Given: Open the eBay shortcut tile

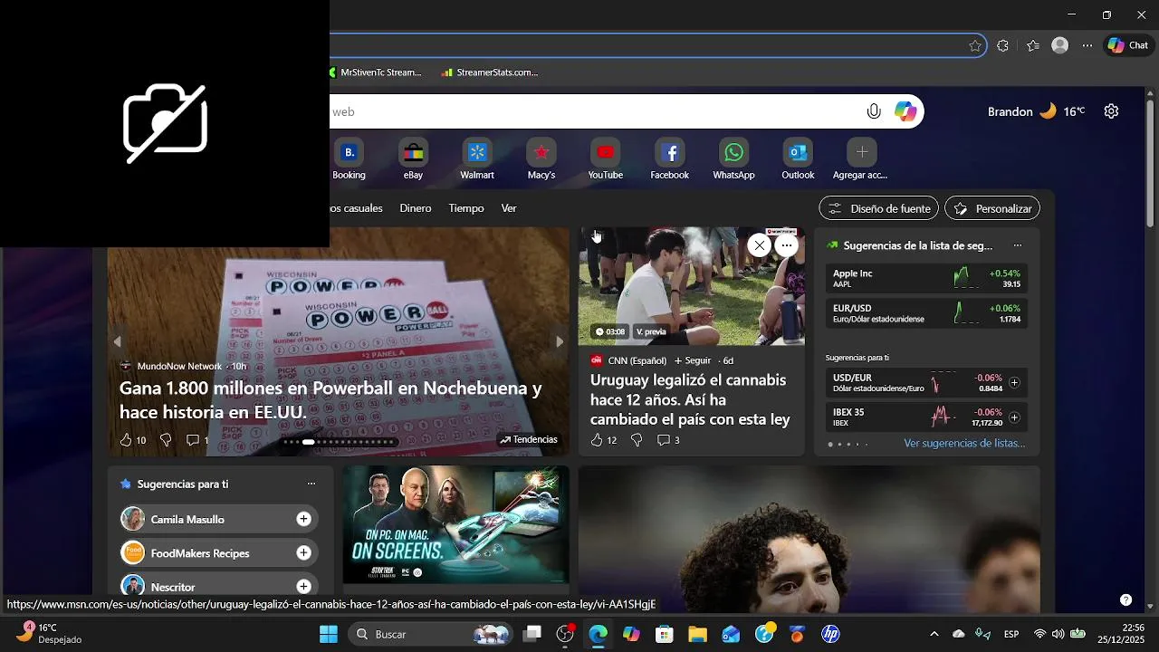Looking at the screenshot, I should (x=413, y=159).
